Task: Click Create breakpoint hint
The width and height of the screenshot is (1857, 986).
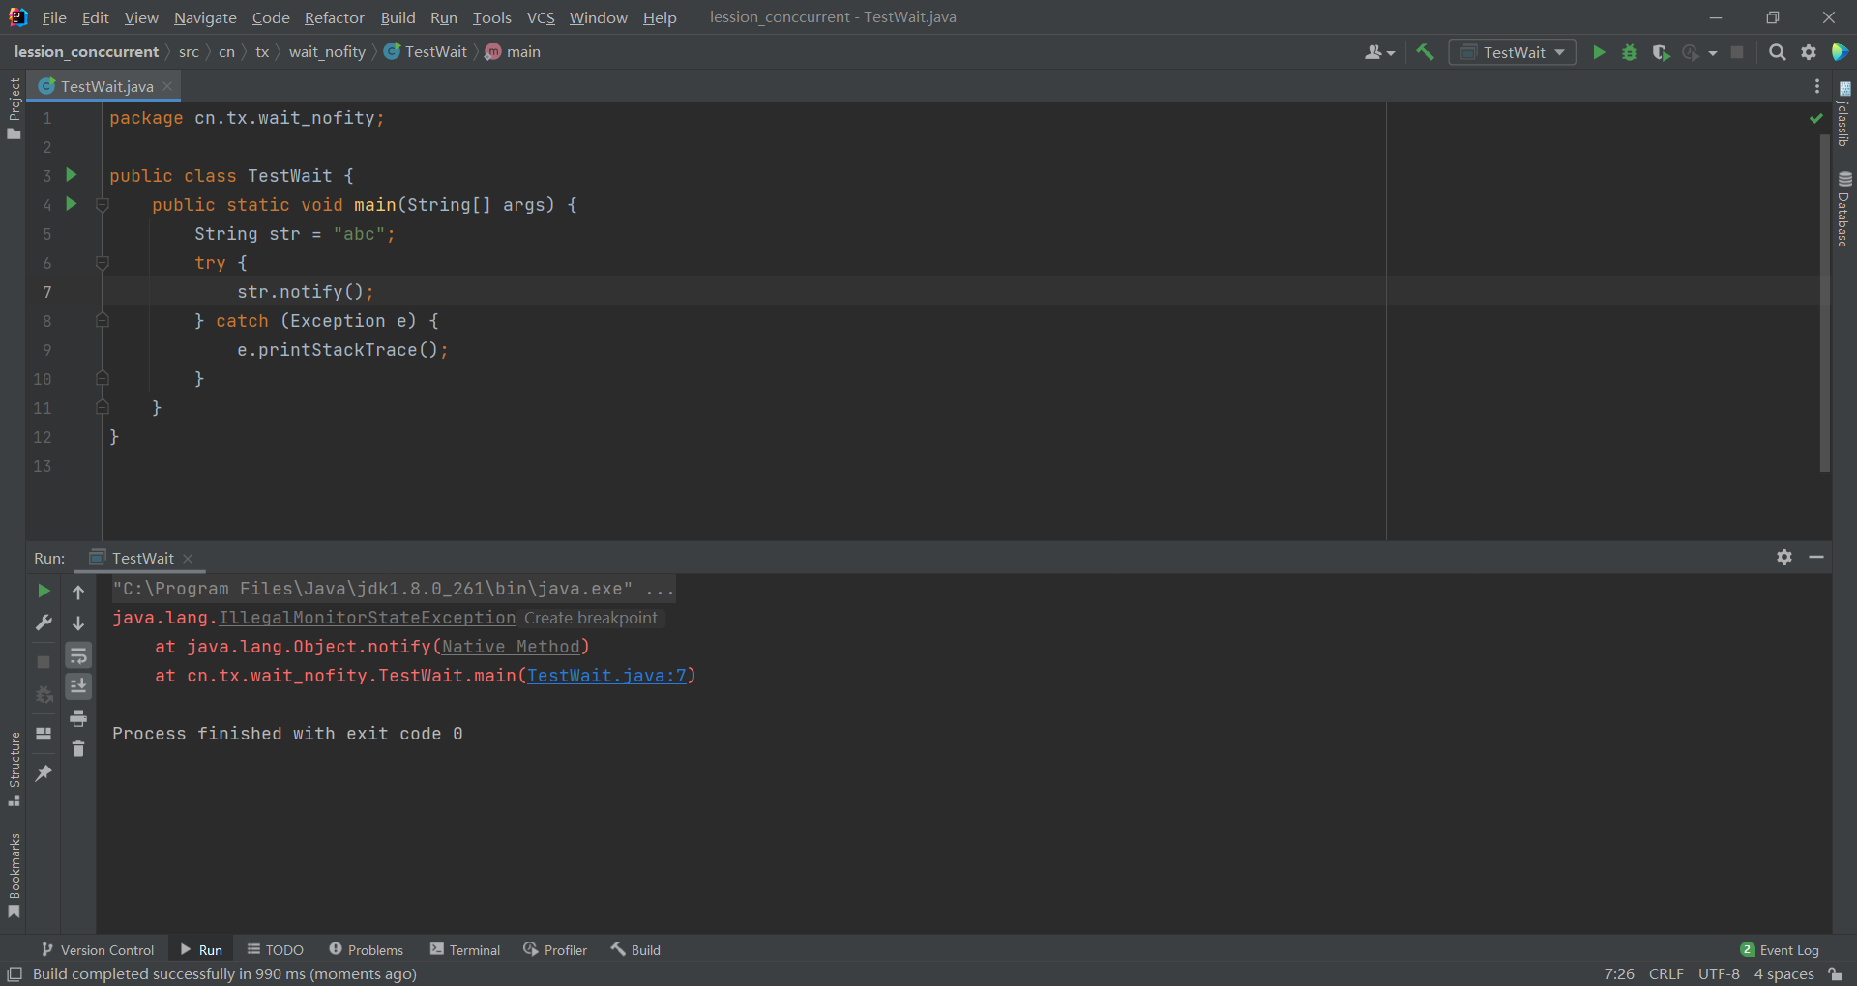Action: [591, 618]
